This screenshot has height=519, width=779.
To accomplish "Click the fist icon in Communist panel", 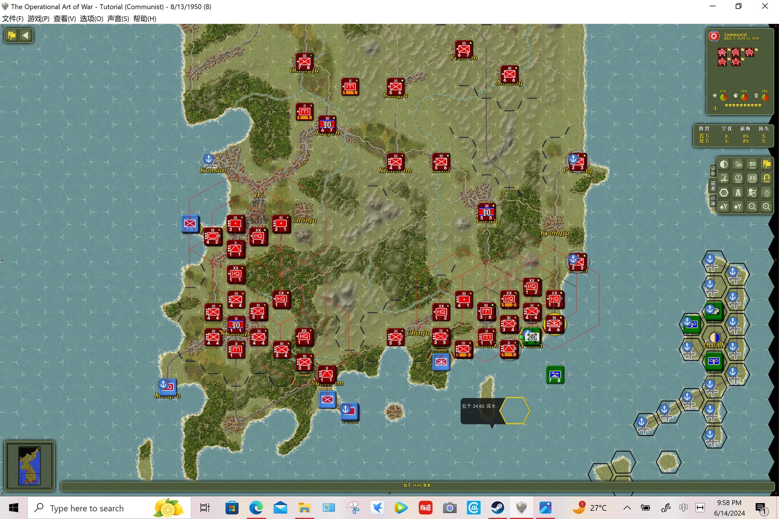I will pyautogui.click(x=736, y=96).
